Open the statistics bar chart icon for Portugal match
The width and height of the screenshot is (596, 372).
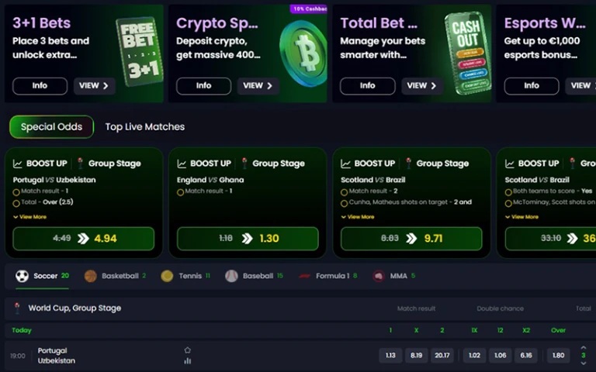[x=187, y=360]
